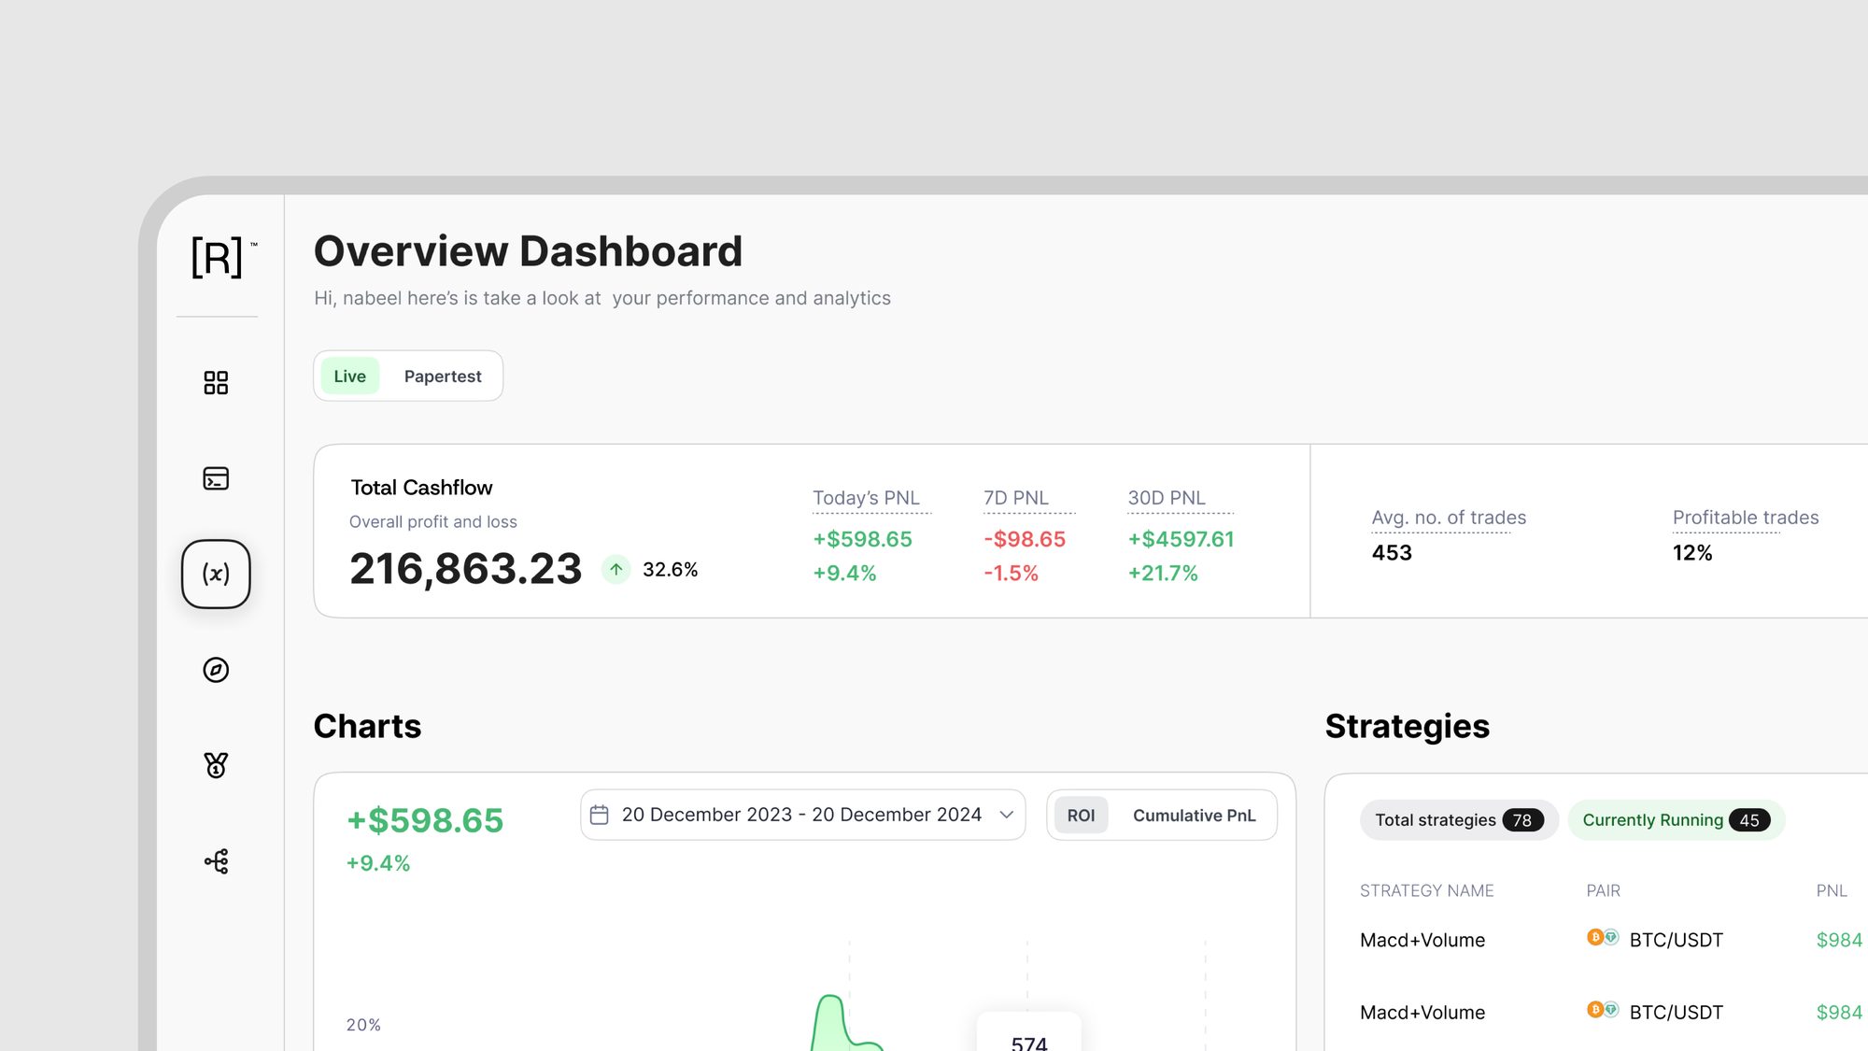
Task: Select the (x) variables icon in sidebar
Action: click(216, 574)
